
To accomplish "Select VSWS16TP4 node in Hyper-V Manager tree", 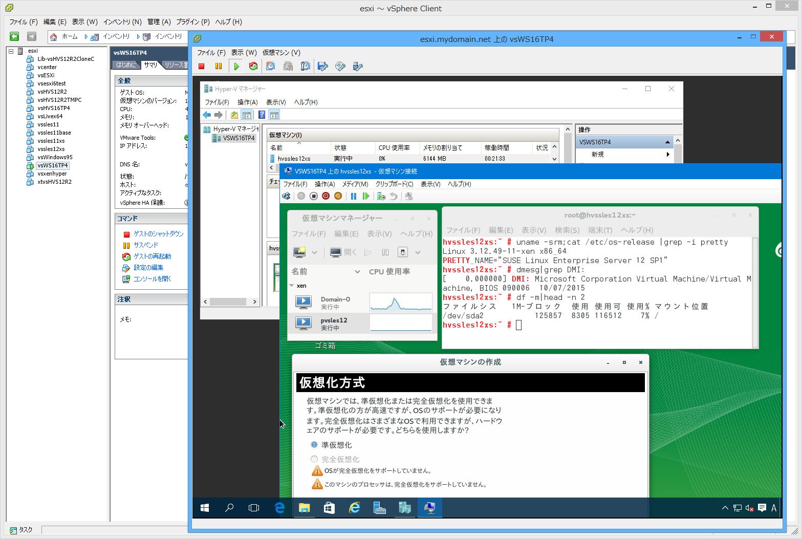I will (x=239, y=138).
